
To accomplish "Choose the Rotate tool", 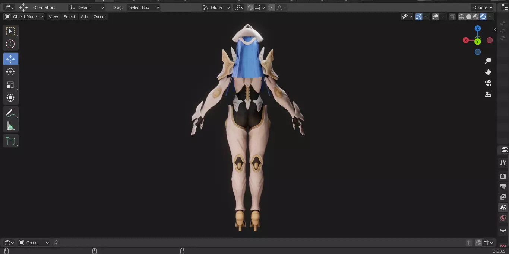I will pos(10,72).
